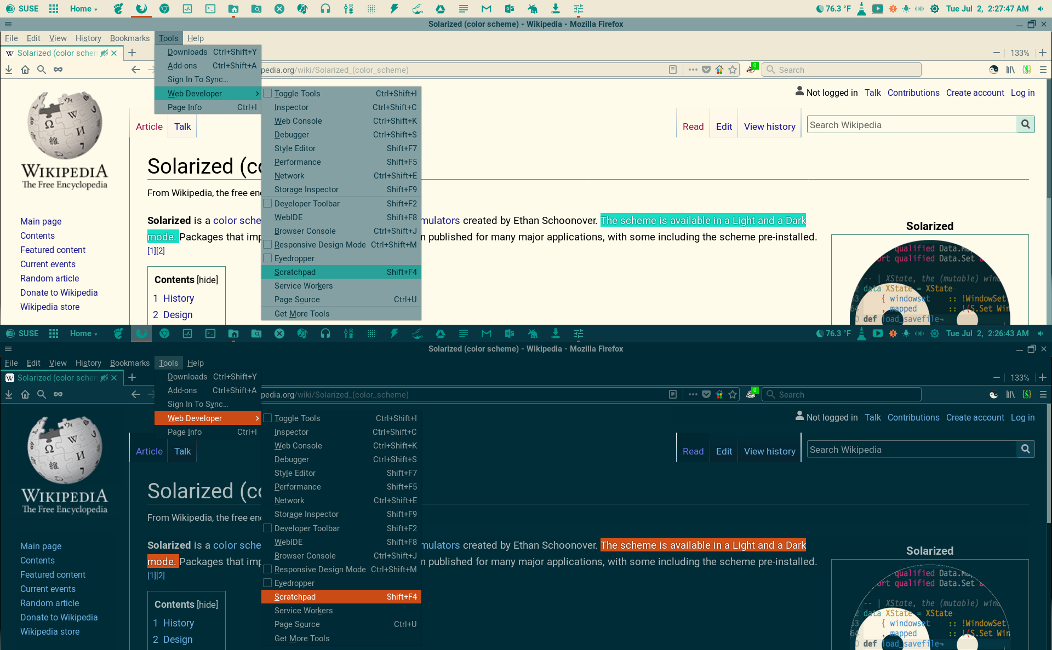The image size is (1052, 650).
Task: Click Log in link in the light page
Action: (1022, 93)
